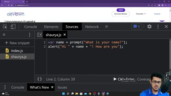
Task: Open Google Chrome from taskbar
Action: [90, 94]
